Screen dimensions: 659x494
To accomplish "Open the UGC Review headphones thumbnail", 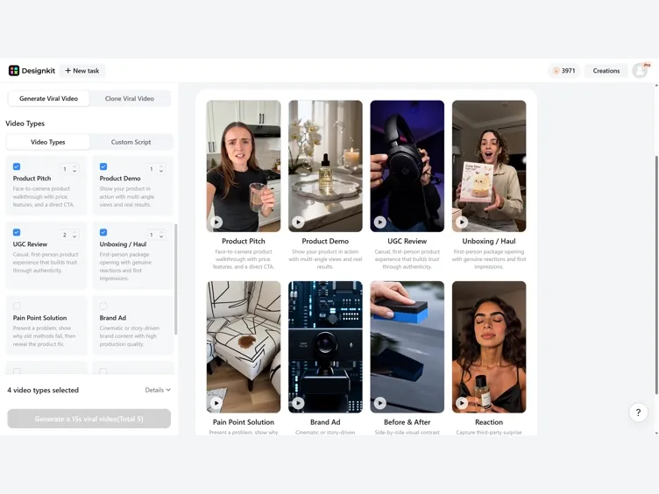I will pyautogui.click(x=407, y=166).
